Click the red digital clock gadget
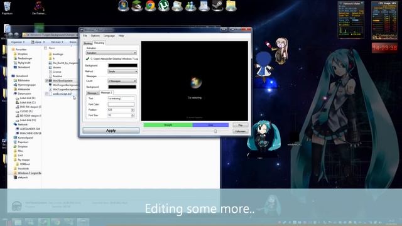The width and height of the screenshot is (402, 226). pos(384,48)
